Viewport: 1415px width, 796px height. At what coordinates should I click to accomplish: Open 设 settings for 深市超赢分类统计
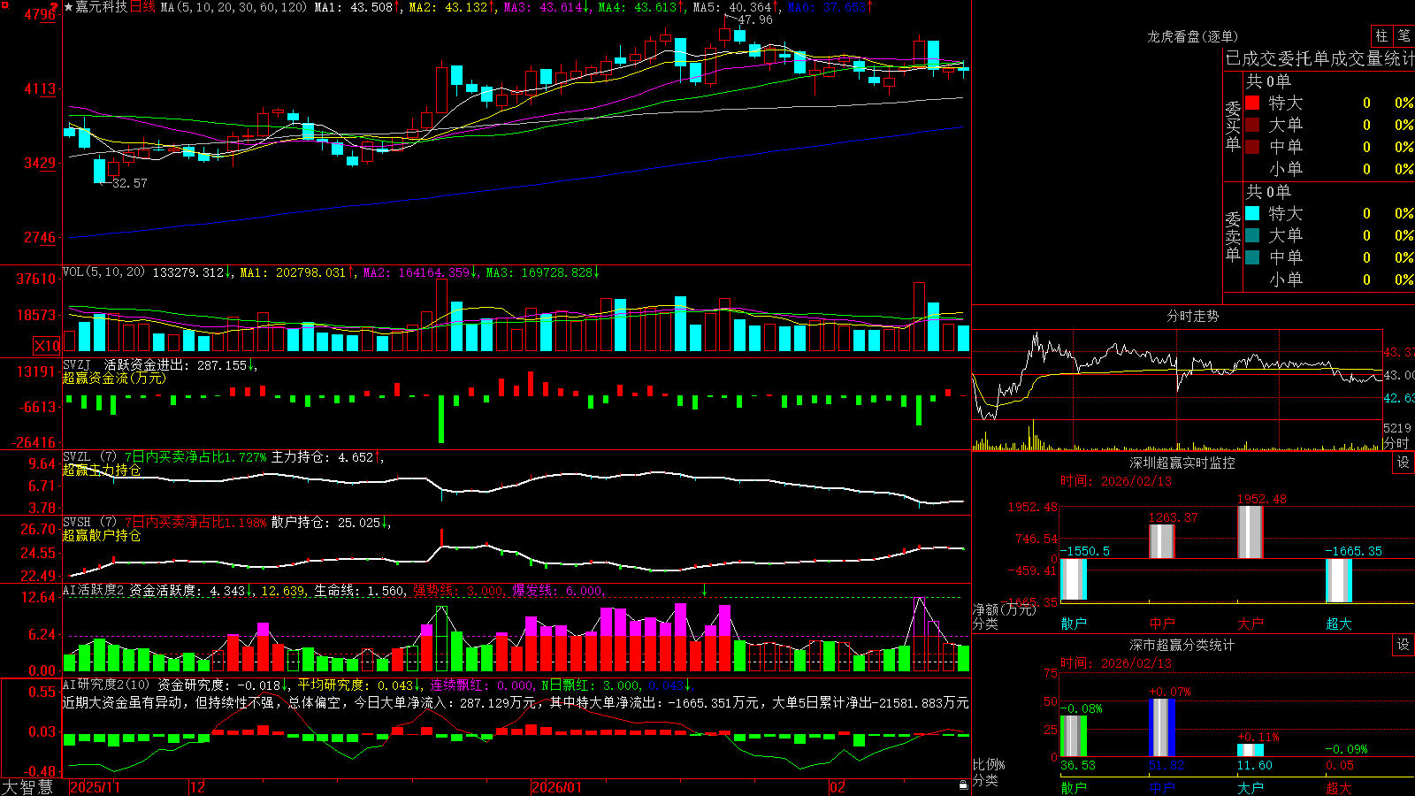[x=1404, y=645]
